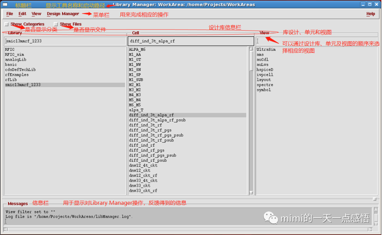Image resolution: width=382 pixels, height=235 pixels.
Task: Select the diff_ind_rf_psub cell
Action: click(148, 160)
